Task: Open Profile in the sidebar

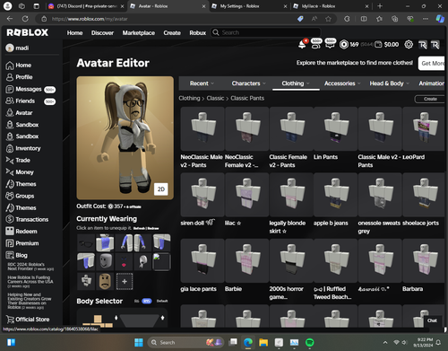Action: tap(19, 77)
